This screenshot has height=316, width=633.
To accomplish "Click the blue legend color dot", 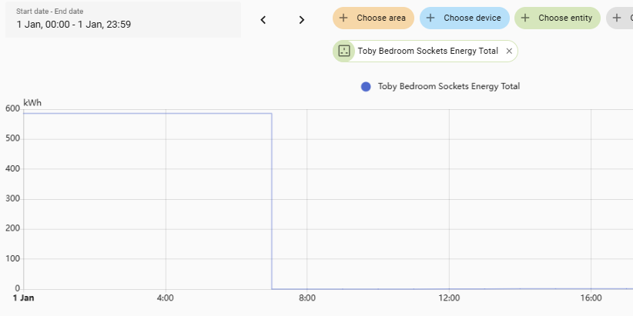I will tap(366, 86).
